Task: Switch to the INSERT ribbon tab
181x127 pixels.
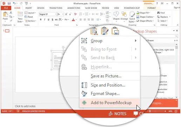Action: click(x=29, y=8)
